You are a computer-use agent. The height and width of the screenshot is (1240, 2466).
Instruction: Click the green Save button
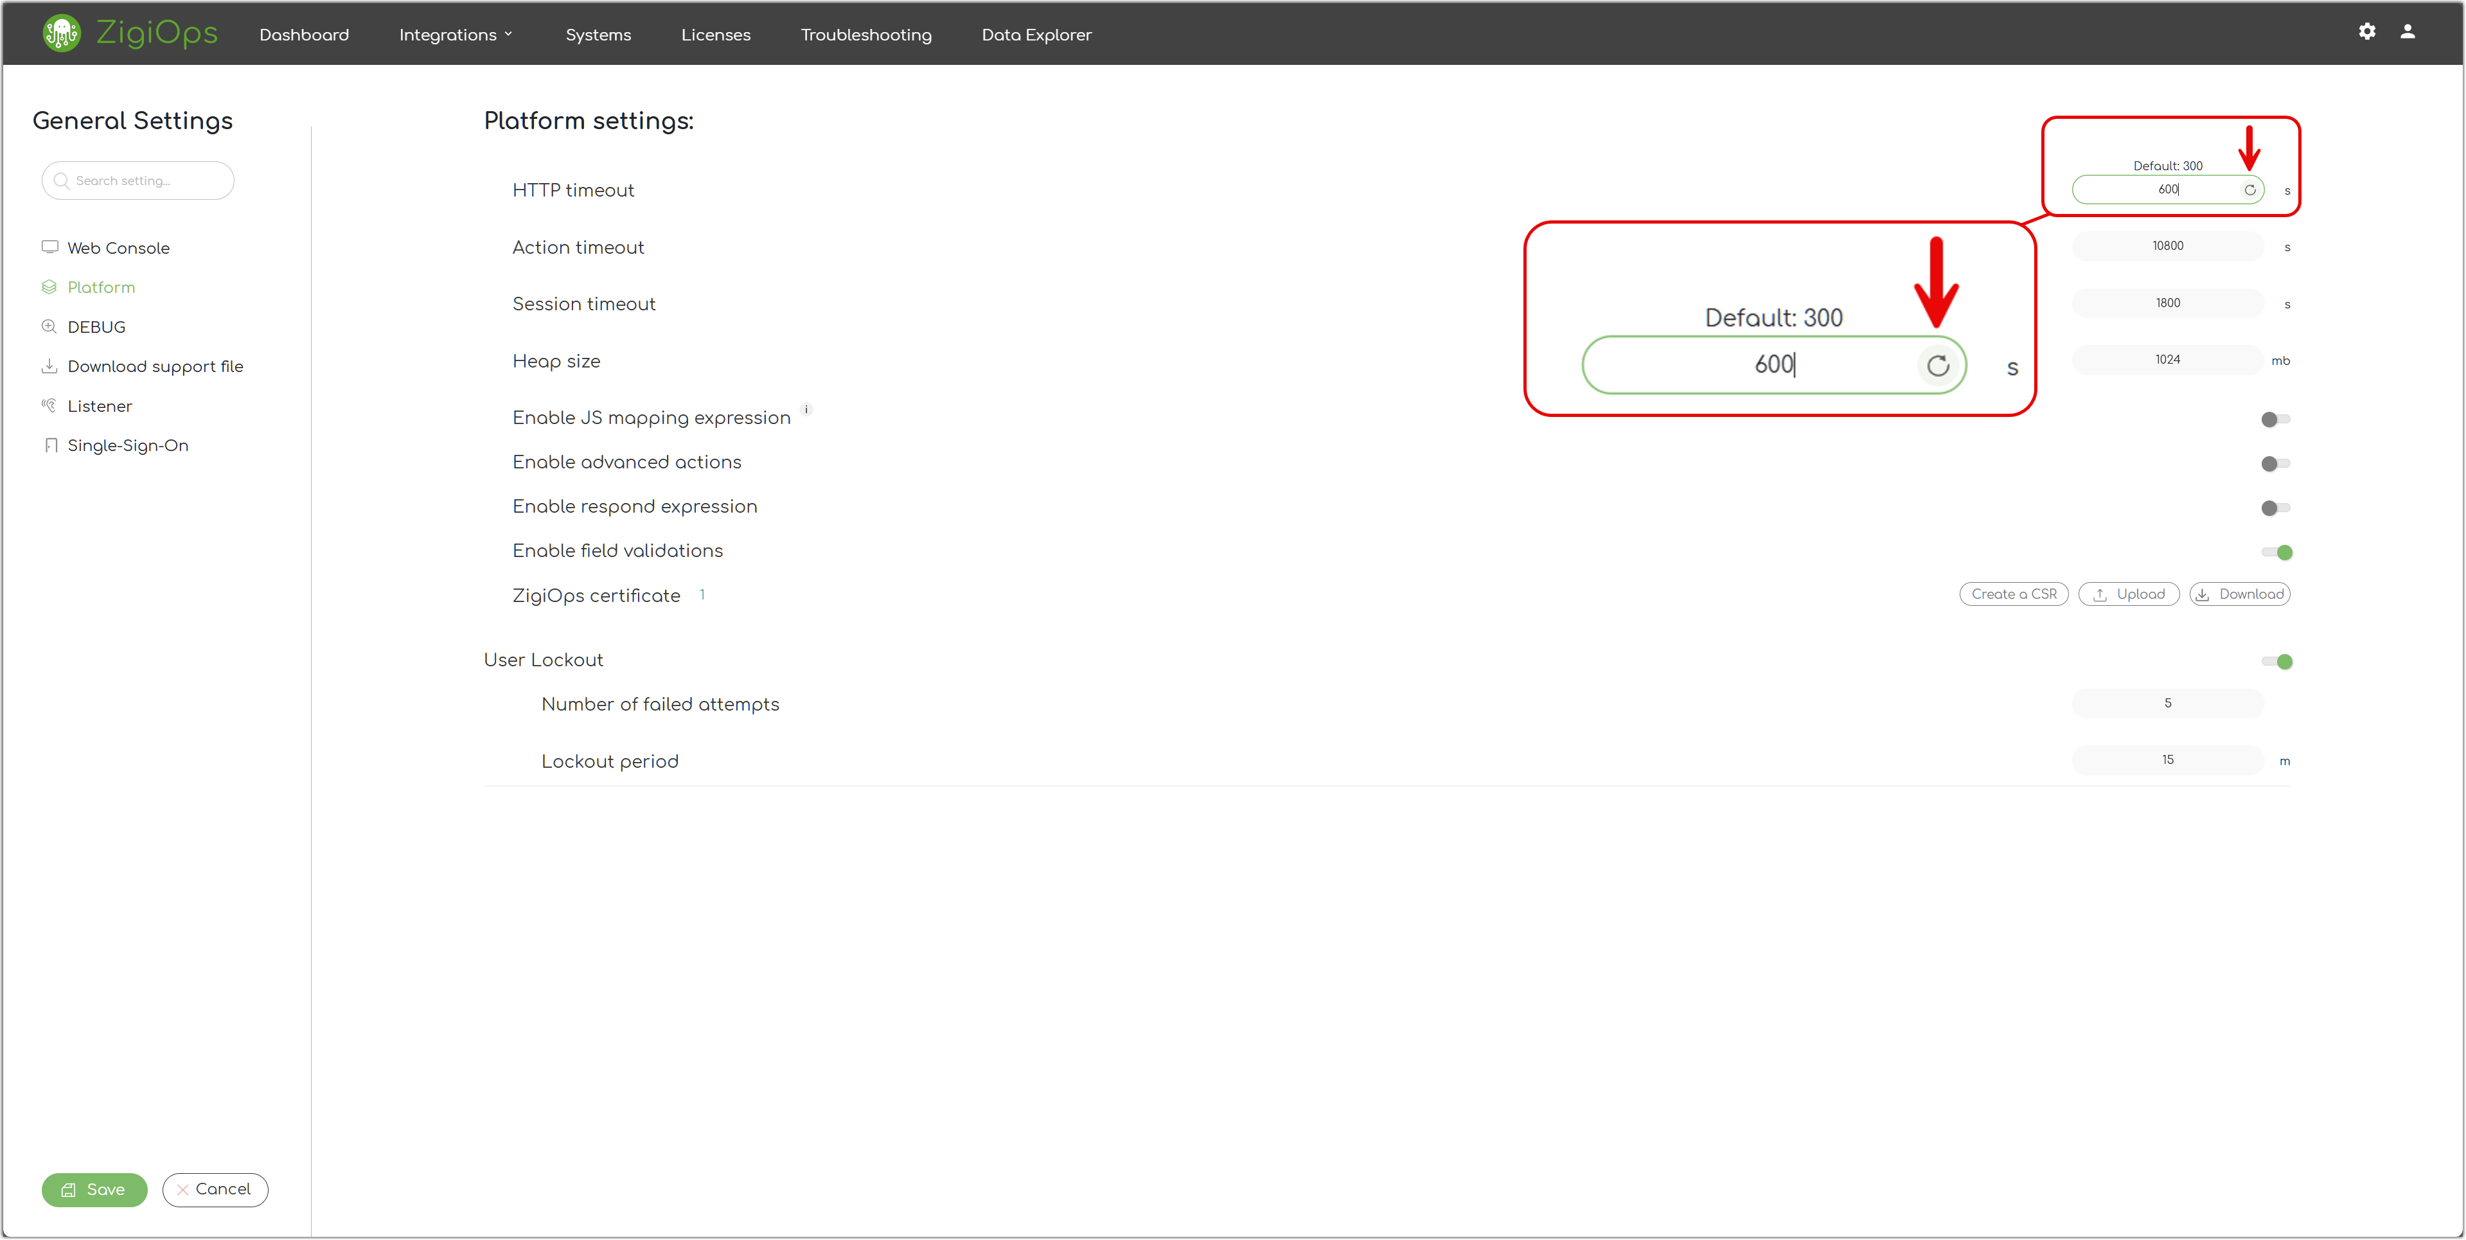(x=94, y=1189)
